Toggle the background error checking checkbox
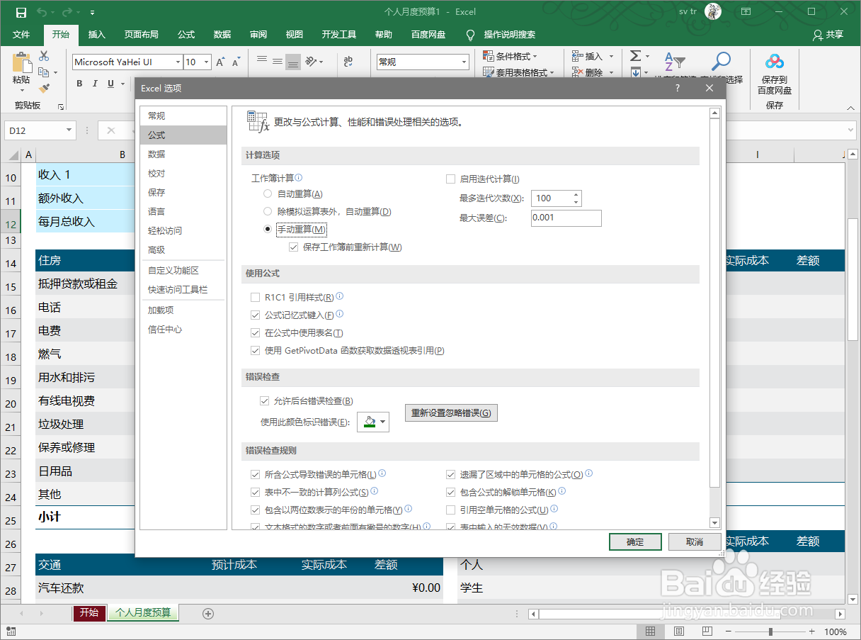 [265, 401]
